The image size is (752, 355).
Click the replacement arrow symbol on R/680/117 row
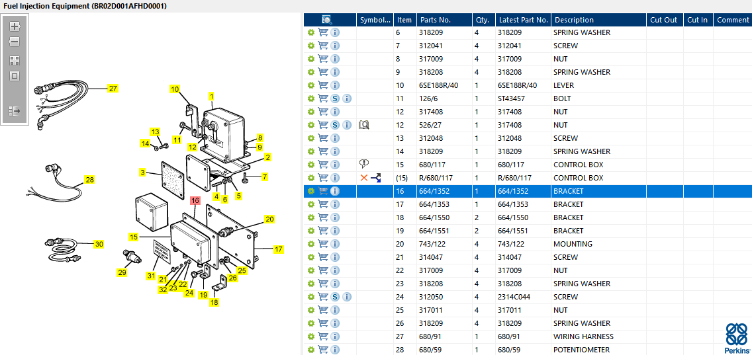(376, 178)
